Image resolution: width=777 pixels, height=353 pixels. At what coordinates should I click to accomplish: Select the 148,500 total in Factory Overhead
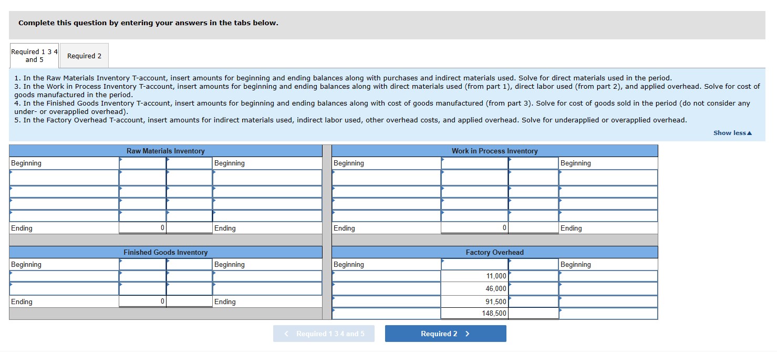[473, 313]
